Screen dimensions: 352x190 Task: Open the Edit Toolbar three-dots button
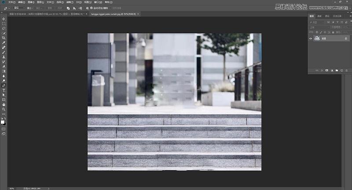pyautogui.click(x=4, y=114)
